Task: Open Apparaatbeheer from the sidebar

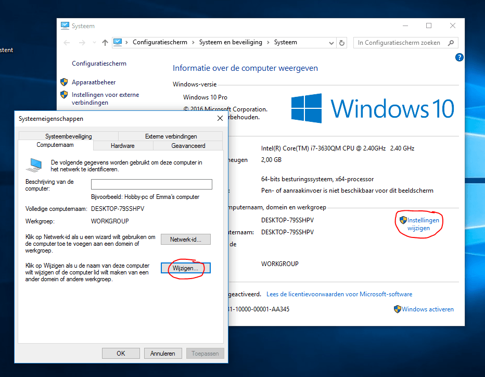Action: 94,82
